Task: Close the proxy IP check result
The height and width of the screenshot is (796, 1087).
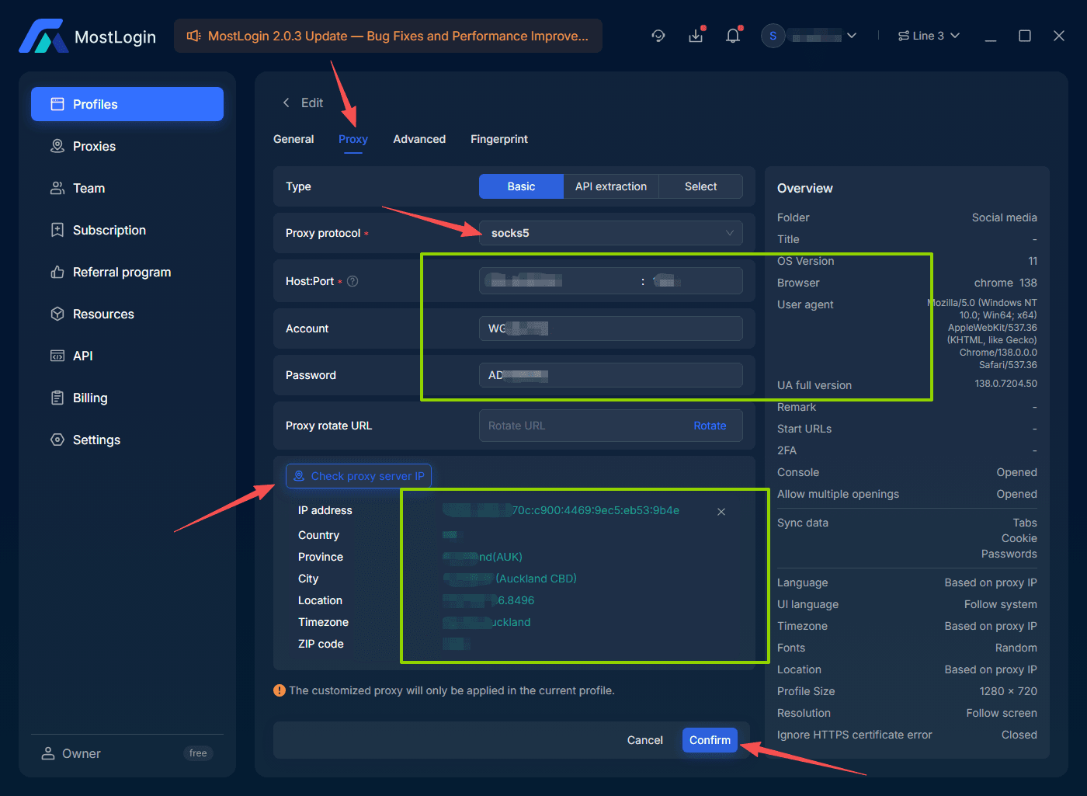Action: [721, 512]
